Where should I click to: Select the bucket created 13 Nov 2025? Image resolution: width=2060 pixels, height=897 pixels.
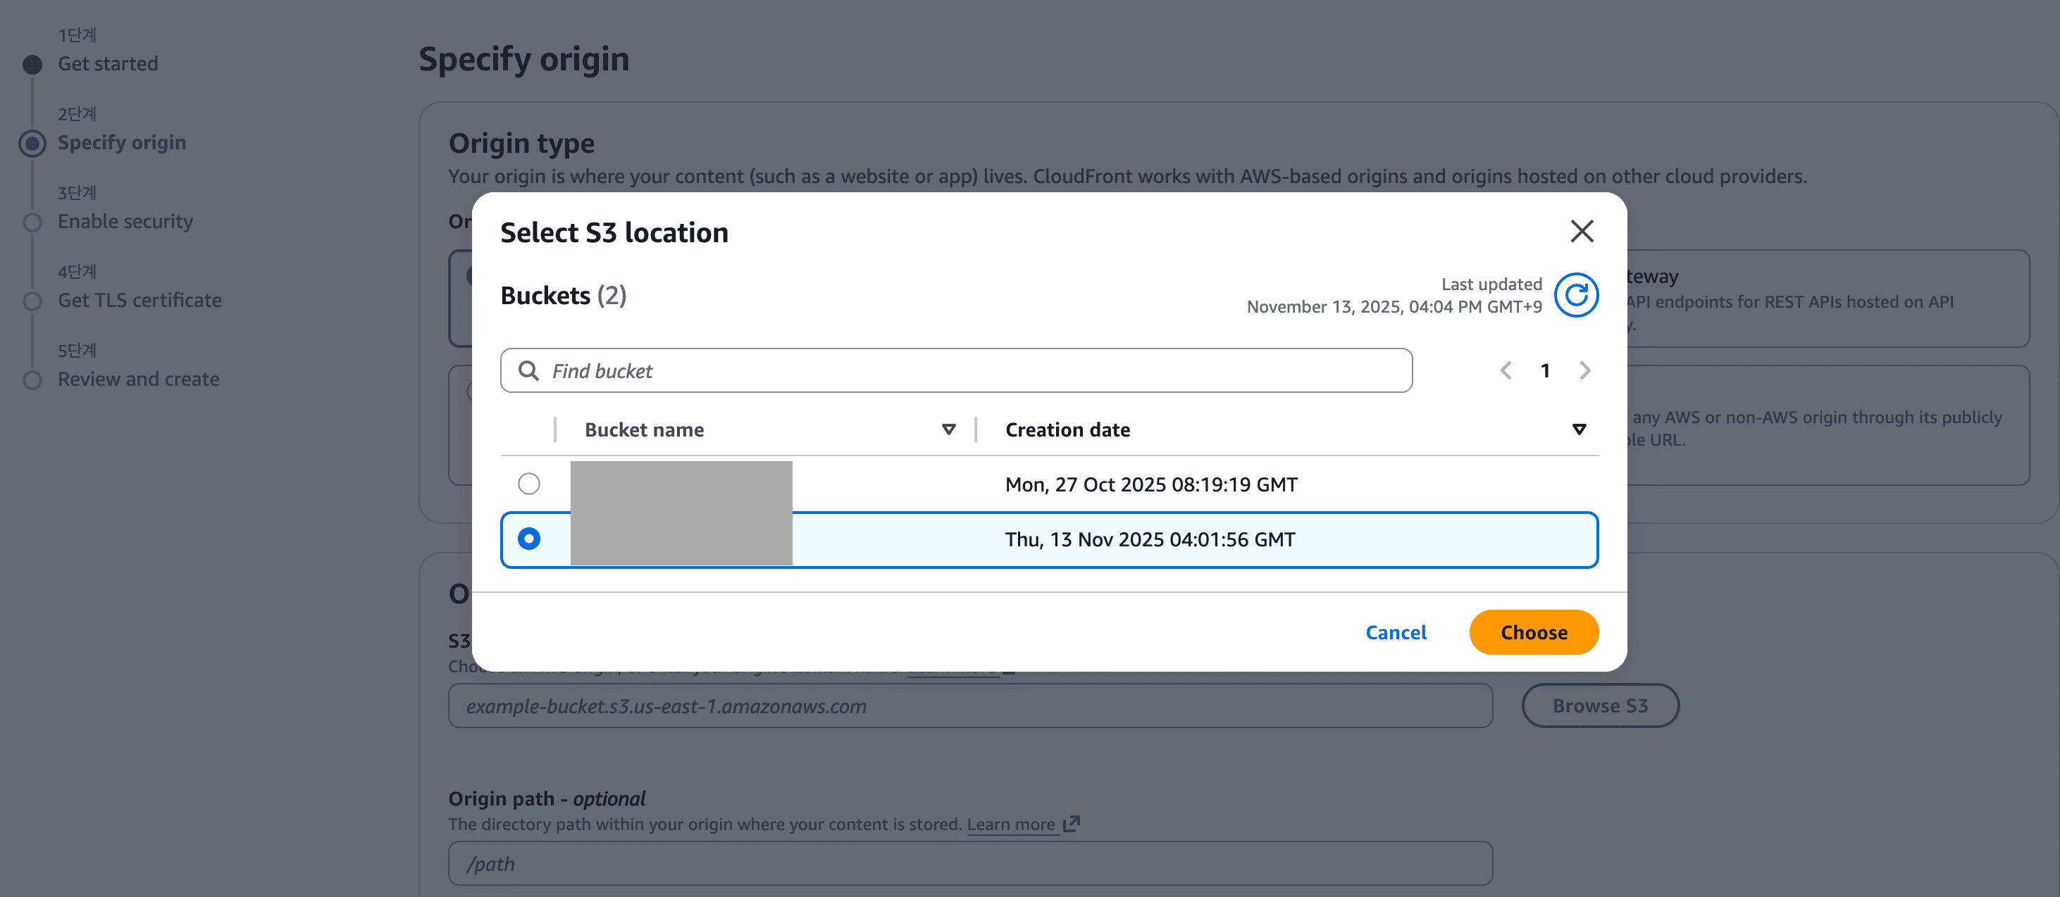(x=528, y=539)
